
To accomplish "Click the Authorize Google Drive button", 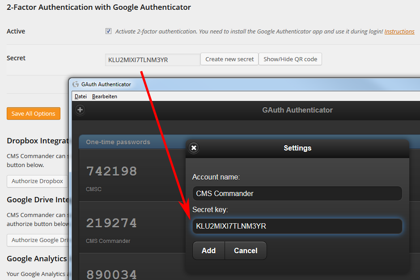I will pyautogui.click(x=38, y=240).
